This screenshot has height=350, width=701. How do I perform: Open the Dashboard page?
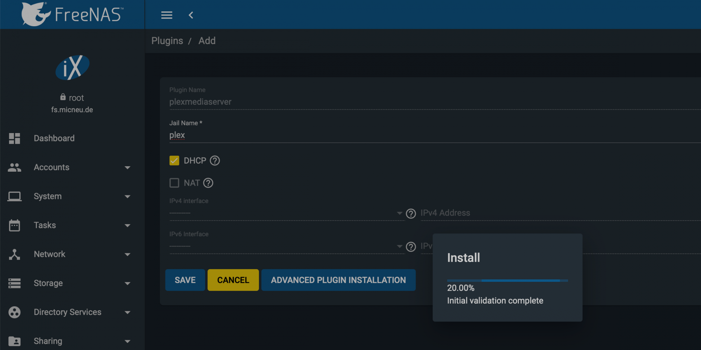tap(54, 139)
